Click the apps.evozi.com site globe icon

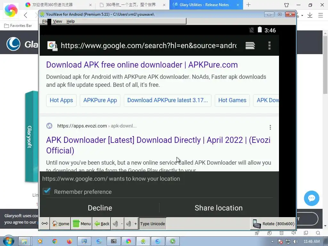(x=49, y=126)
